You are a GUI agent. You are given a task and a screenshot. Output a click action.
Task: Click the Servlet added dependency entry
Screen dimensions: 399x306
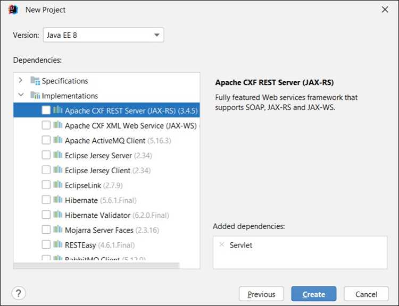click(x=240, y=245)
